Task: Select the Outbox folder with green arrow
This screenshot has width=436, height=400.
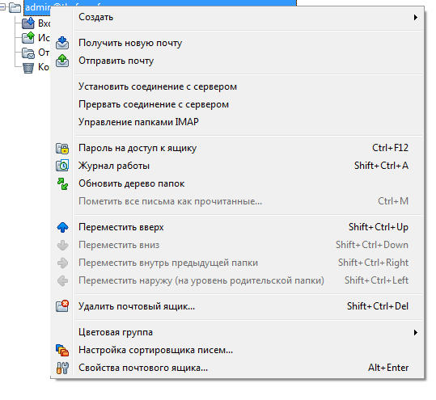Action: click(36, 37)
